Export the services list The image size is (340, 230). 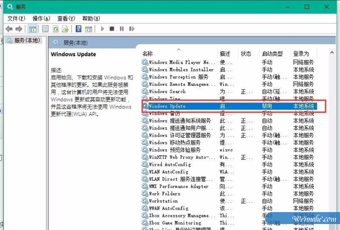pos(65,29)
